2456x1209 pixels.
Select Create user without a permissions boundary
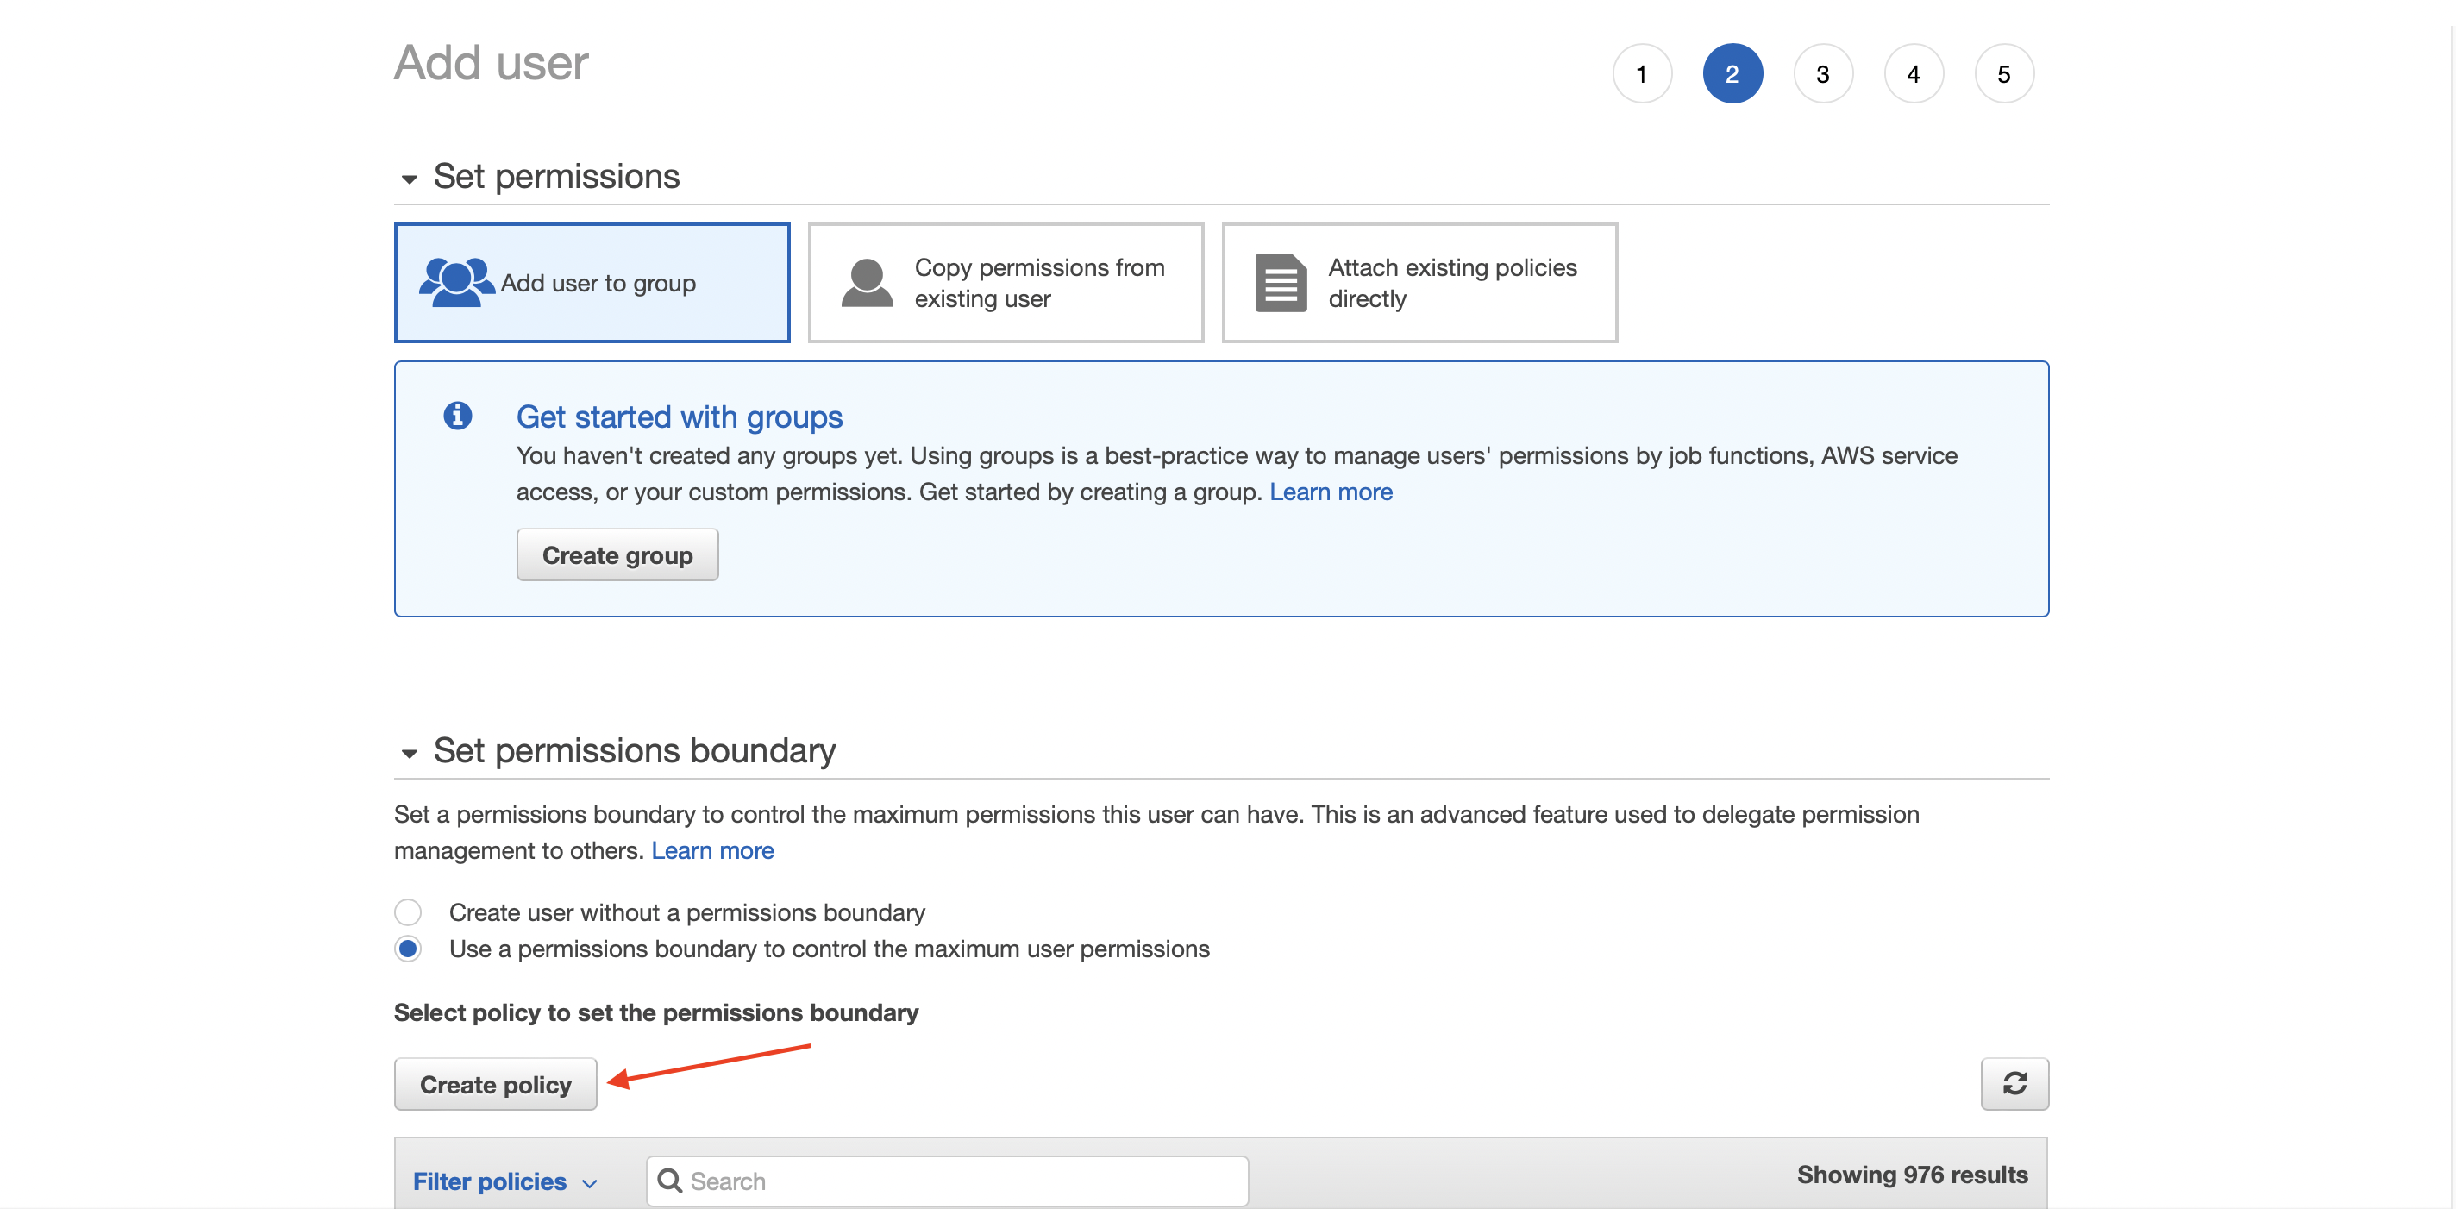click(x=408, y=912)
